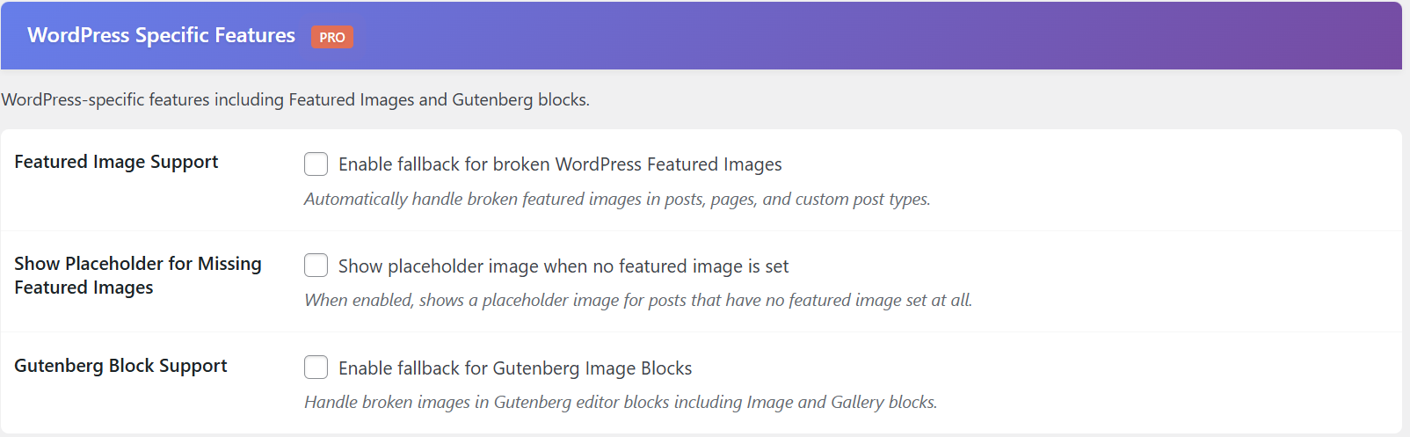Click the 'WordPress Specific Features' header title
1410x437 pixels.
coord(161,35)
